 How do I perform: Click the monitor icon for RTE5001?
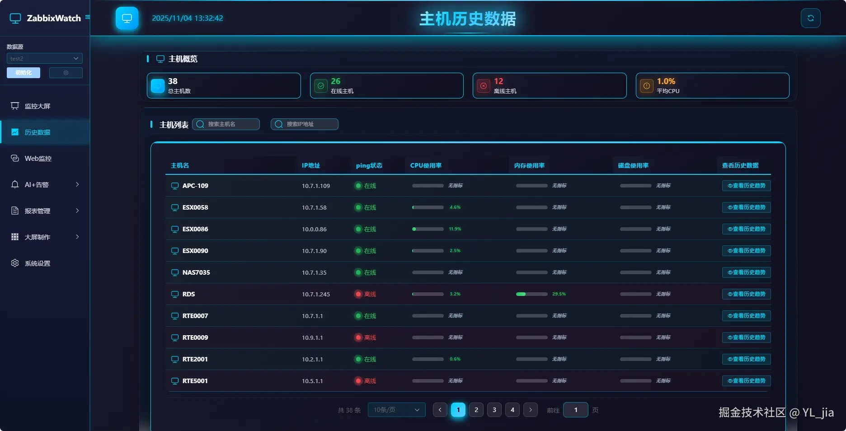point(175,381)
